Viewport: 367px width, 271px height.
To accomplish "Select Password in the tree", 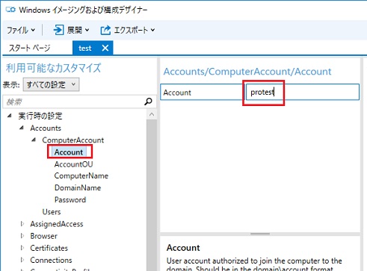I will coord(70,199).
